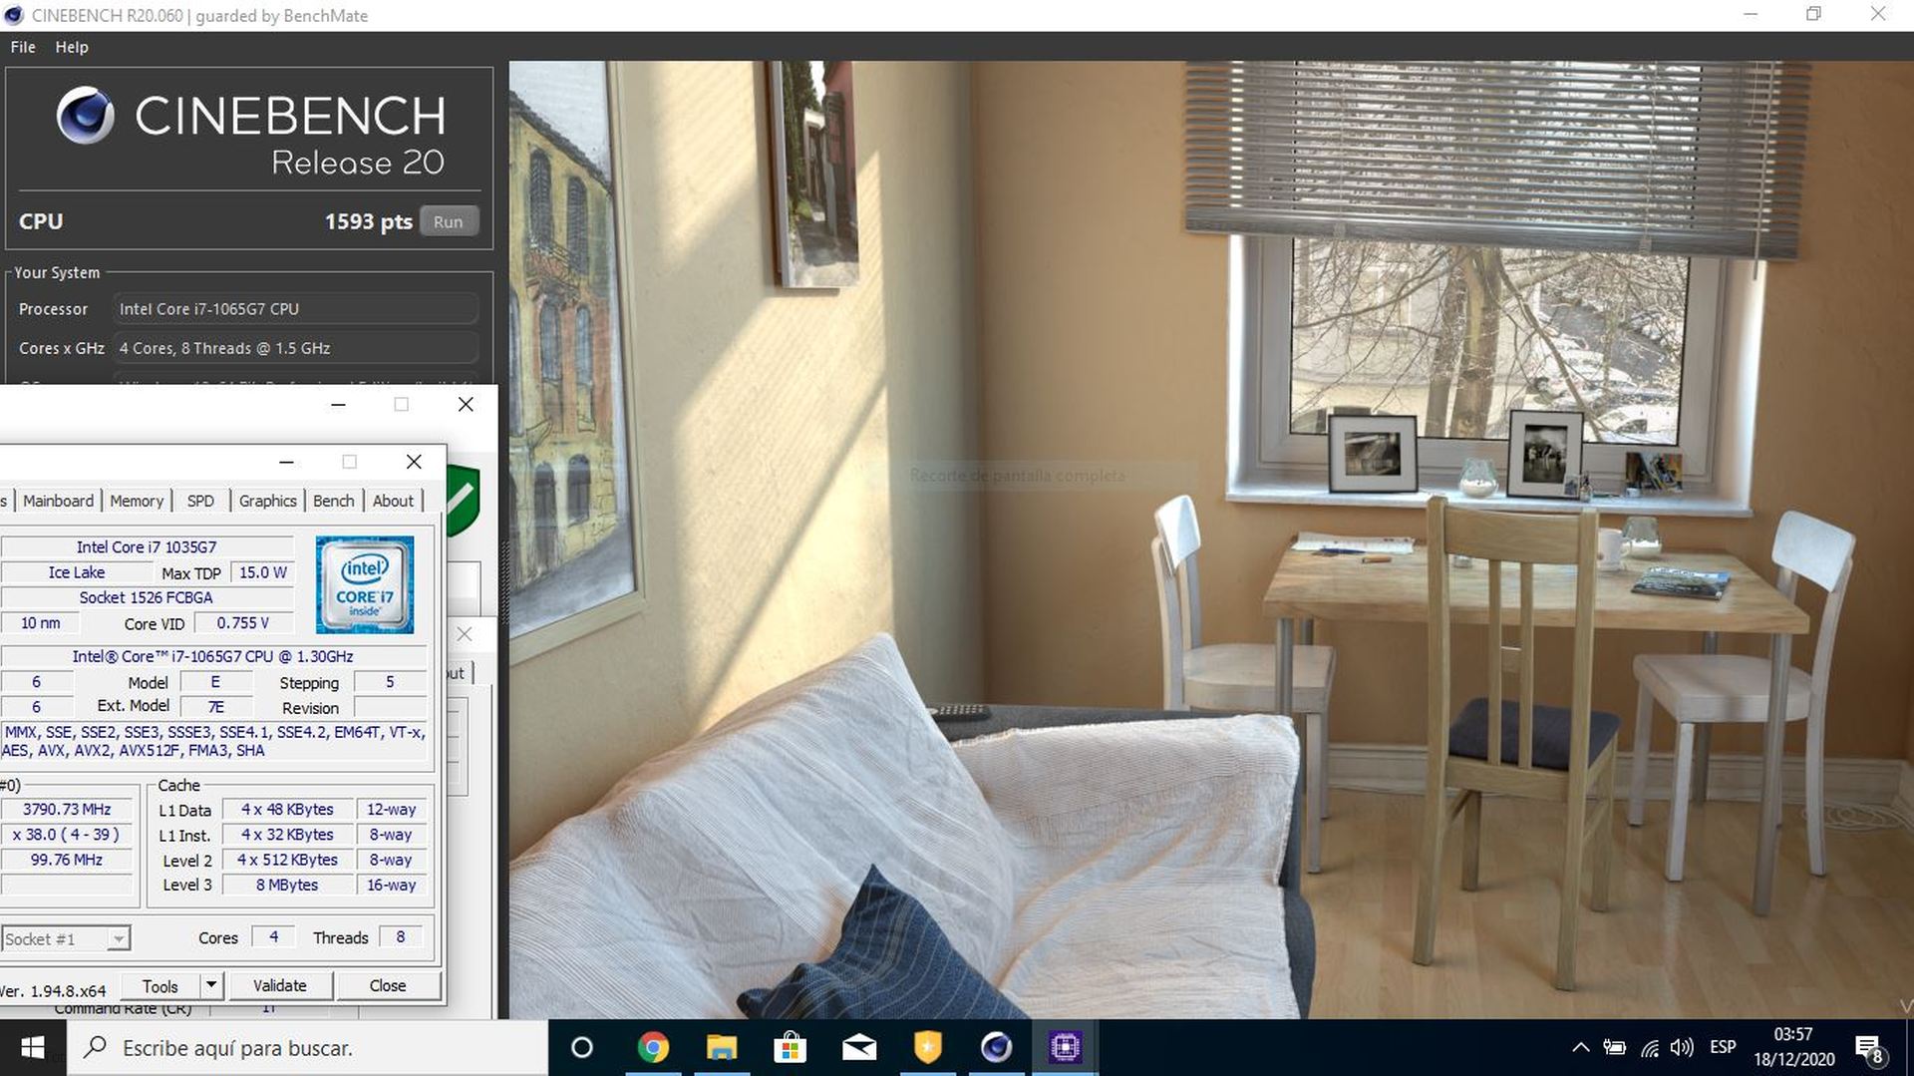This screenshot has height=1076, width=1914.
Task: Close the BenchMate window behind CPU-Z
Action: pyautogui.click(x=466, y=404)
